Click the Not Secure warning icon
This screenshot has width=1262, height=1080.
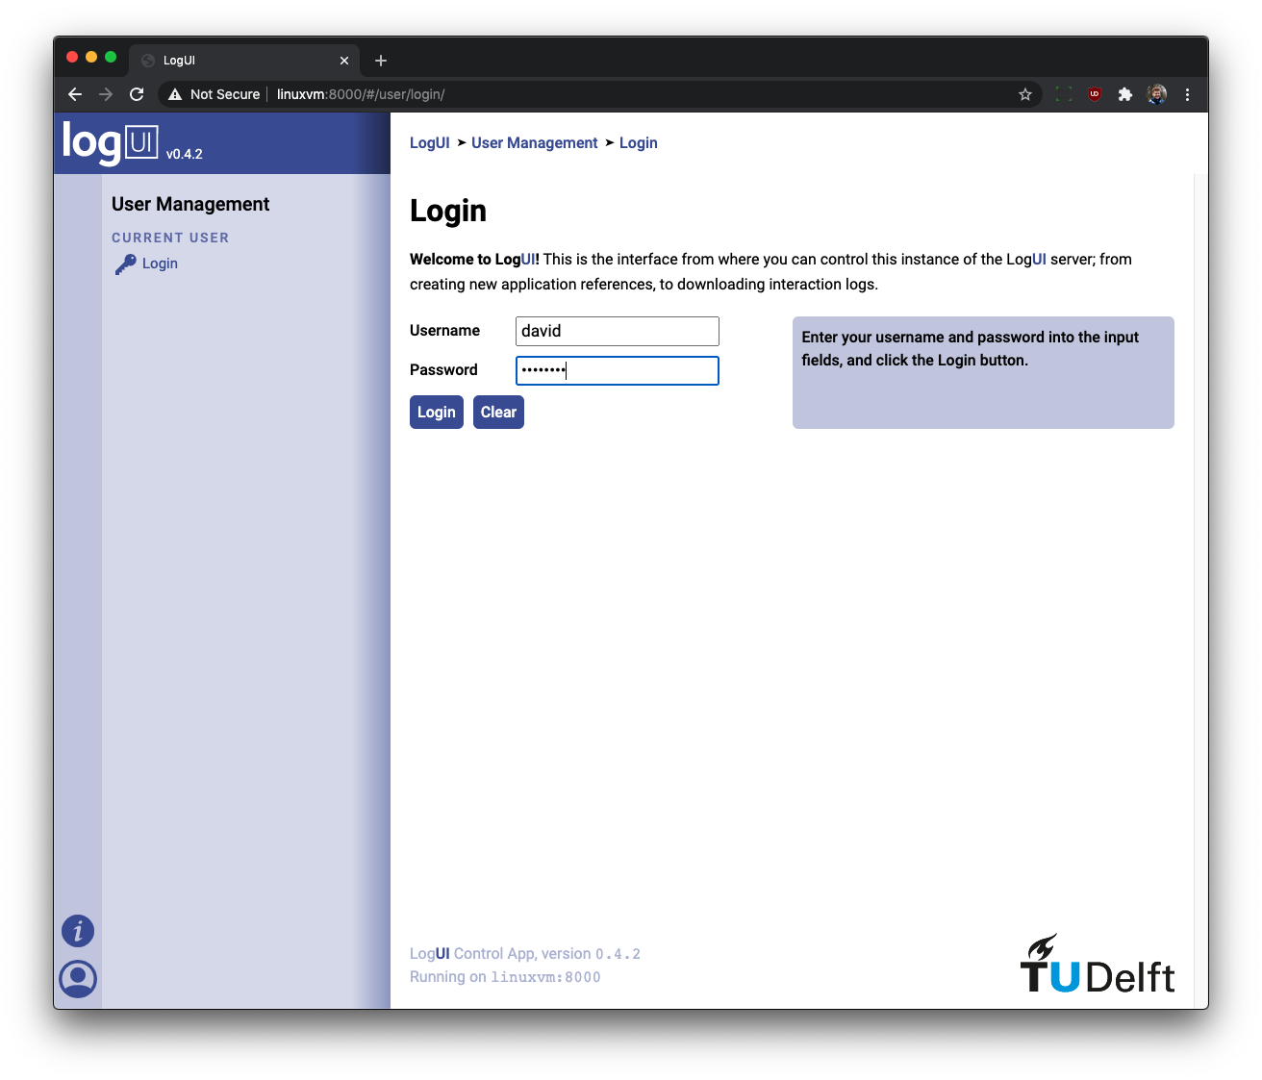pyautogui.click(x=175, y=94)
